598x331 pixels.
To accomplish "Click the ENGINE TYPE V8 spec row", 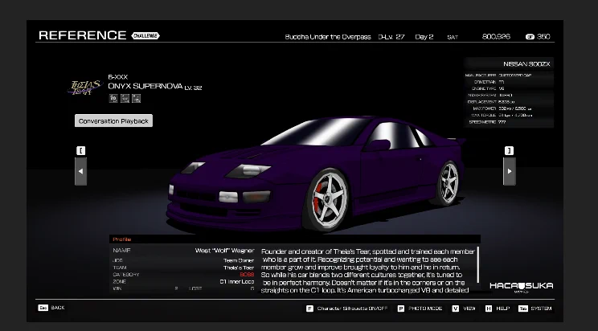I will tap(509, 88).
